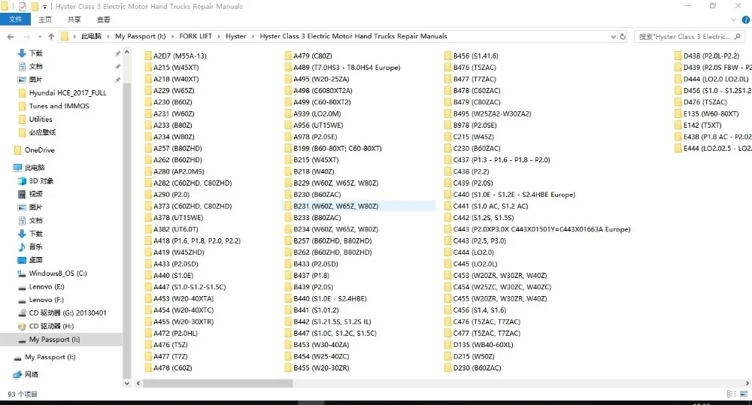
Task: Click properties checkmark in quick access toolbar
Action: (x=23, y=7)
